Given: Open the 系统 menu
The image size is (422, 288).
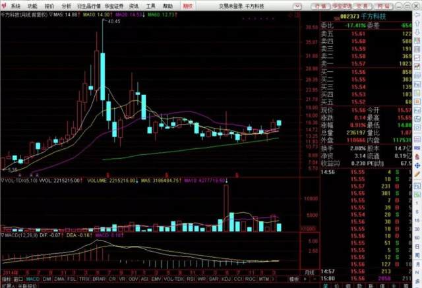Looking at the screenshot, I should (16, 6).
